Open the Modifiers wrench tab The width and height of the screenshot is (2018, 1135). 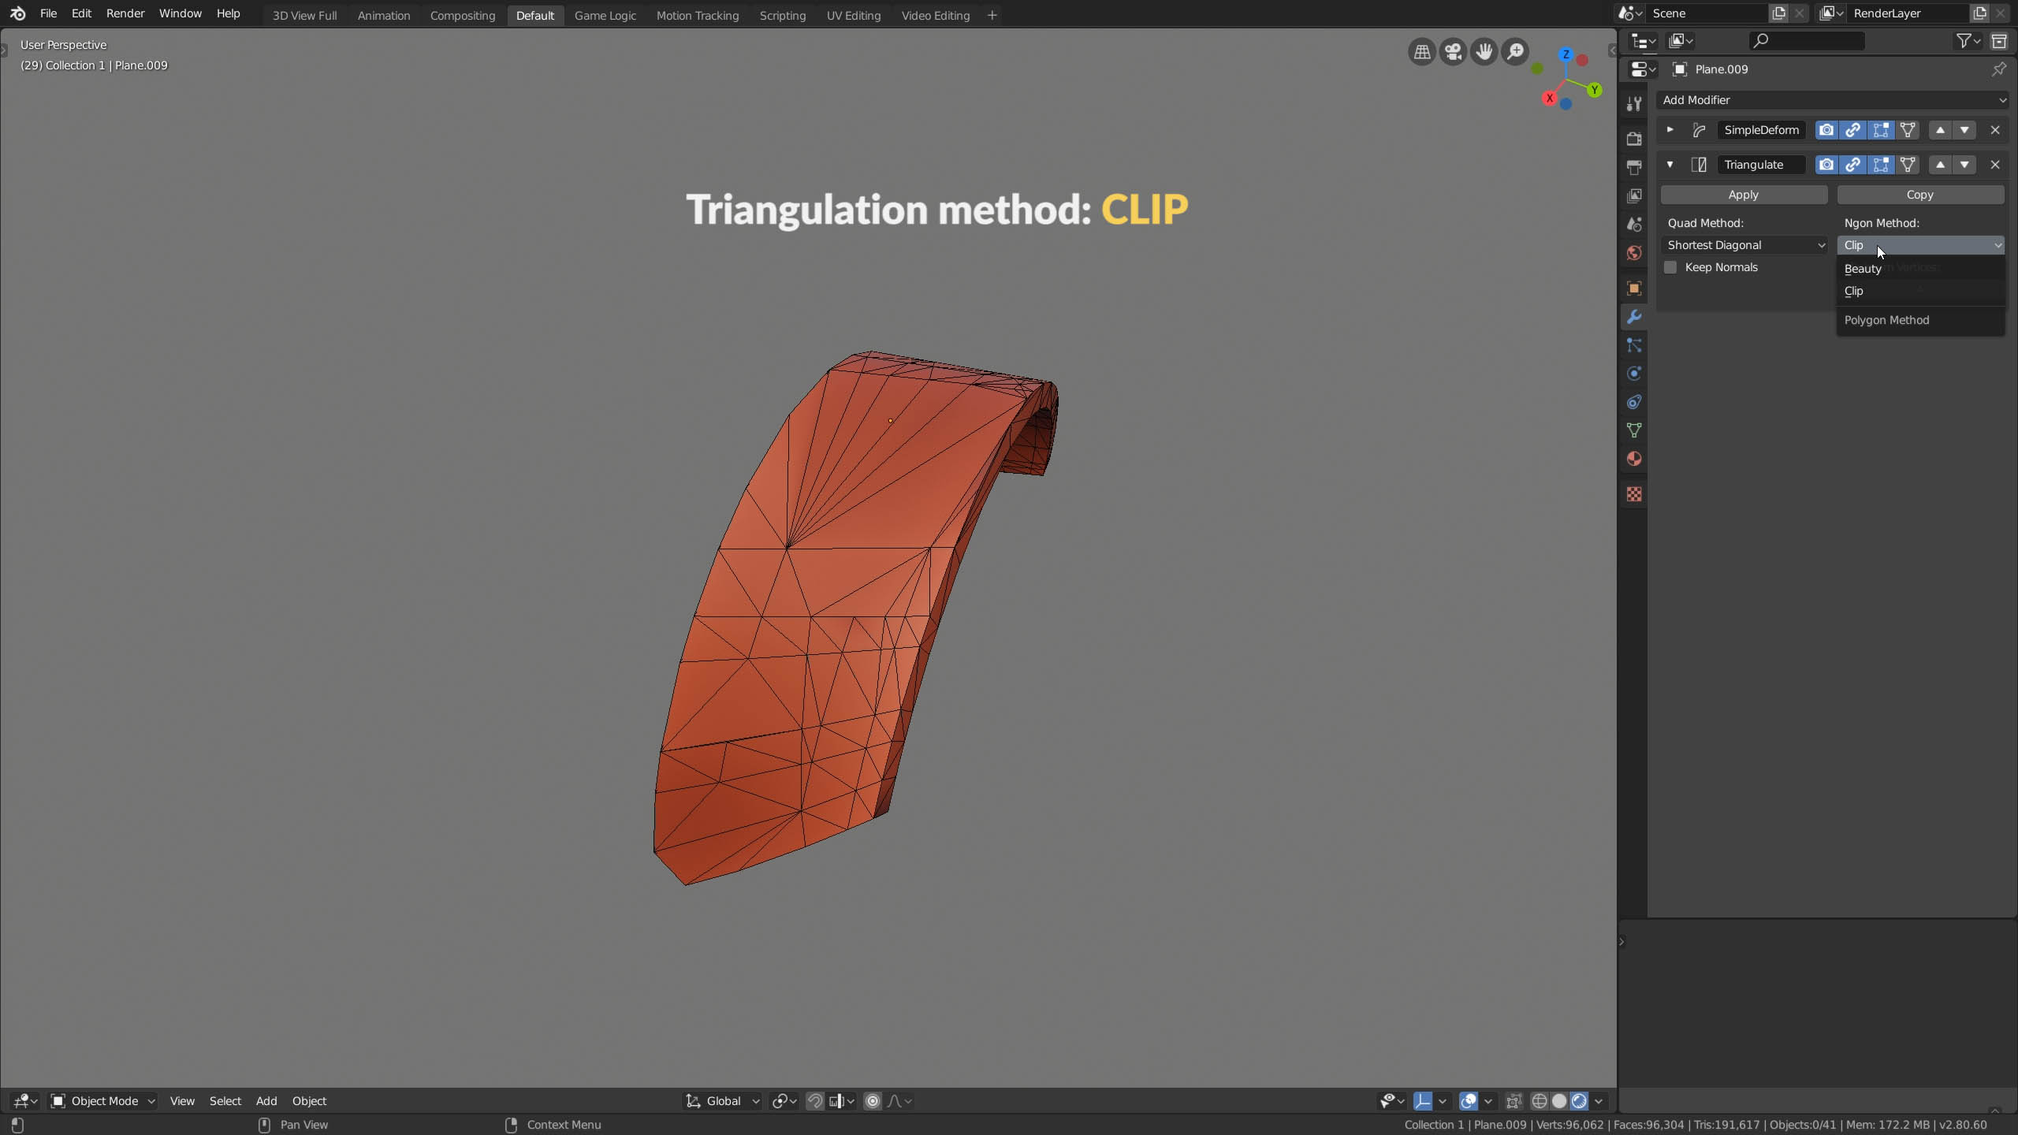[1634, 317]
